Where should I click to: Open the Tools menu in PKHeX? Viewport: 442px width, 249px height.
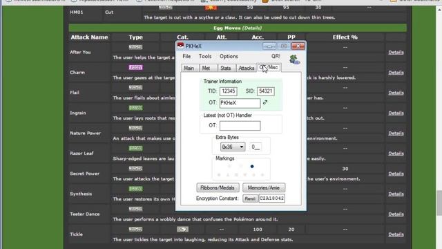[205, 56]
